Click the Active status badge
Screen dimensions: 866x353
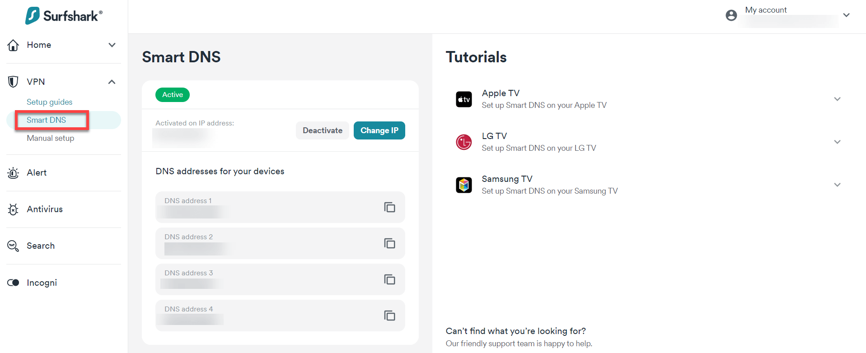(173, 95)
